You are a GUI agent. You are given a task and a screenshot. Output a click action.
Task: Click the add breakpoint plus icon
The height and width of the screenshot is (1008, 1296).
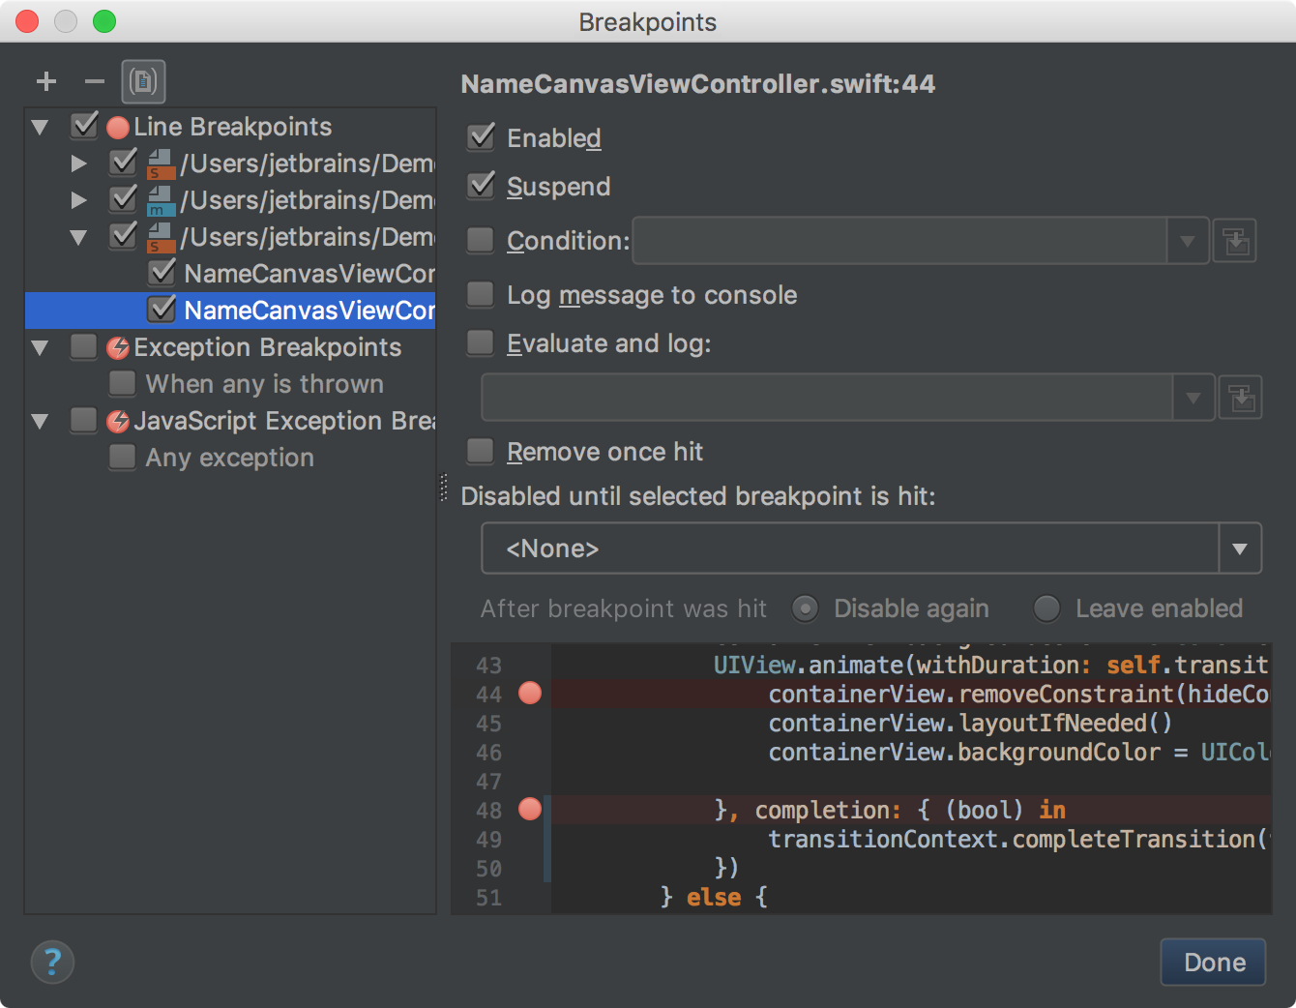coord(46,81)
